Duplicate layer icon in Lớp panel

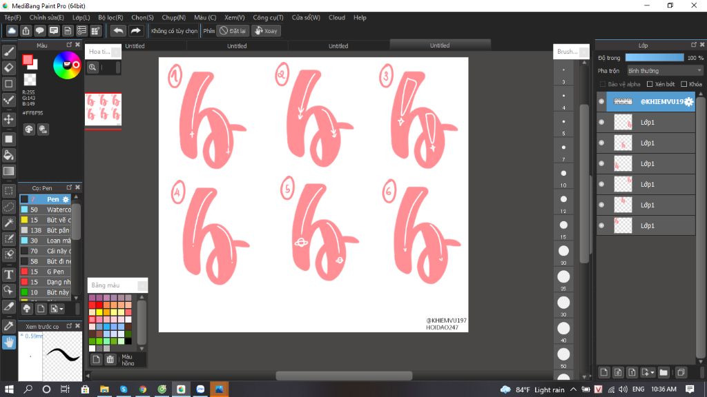tap(681, 372)
